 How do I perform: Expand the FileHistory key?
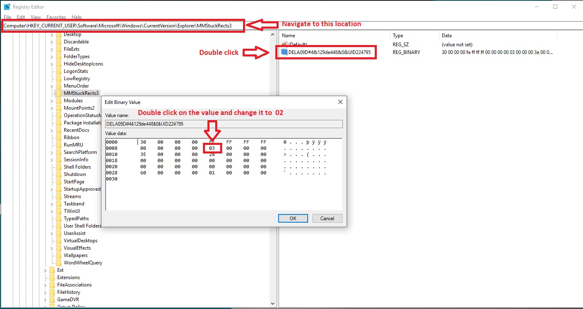tap(45, 292)
